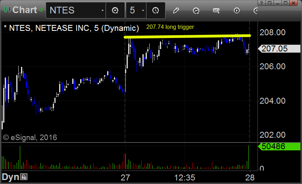Screen dimensions: 302x184
Task: Toggle the green circle status indicator
Action: [41, 9]
